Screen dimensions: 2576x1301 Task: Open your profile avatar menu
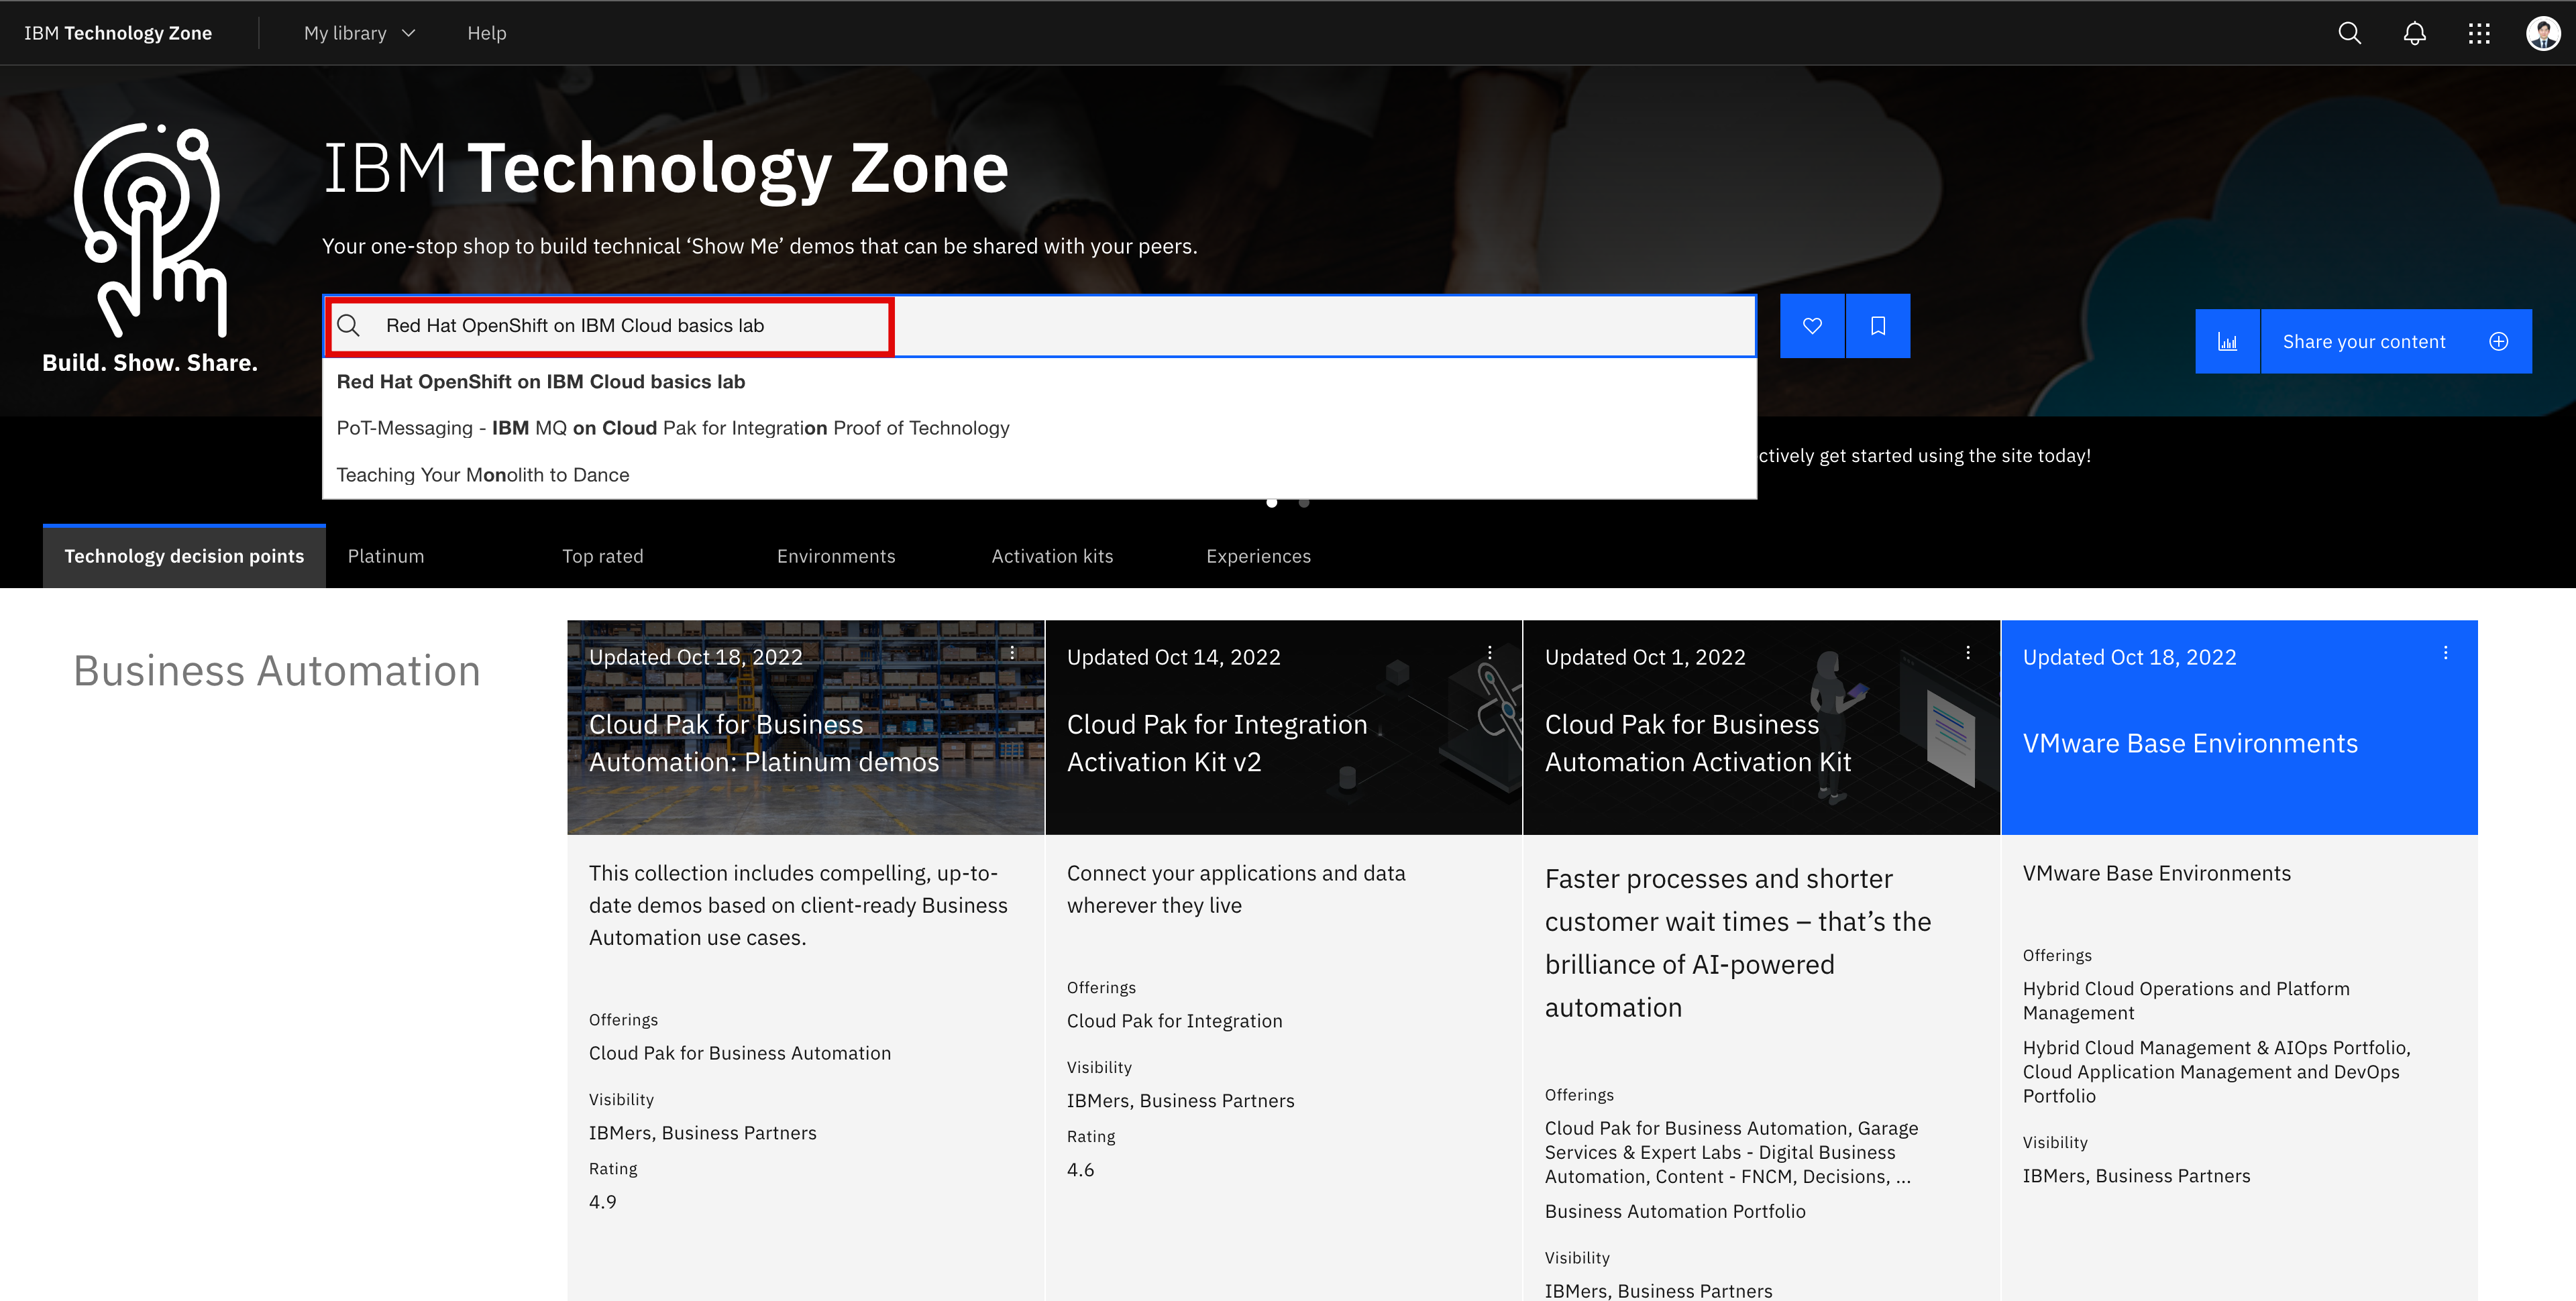click(x=2543, y=33)
